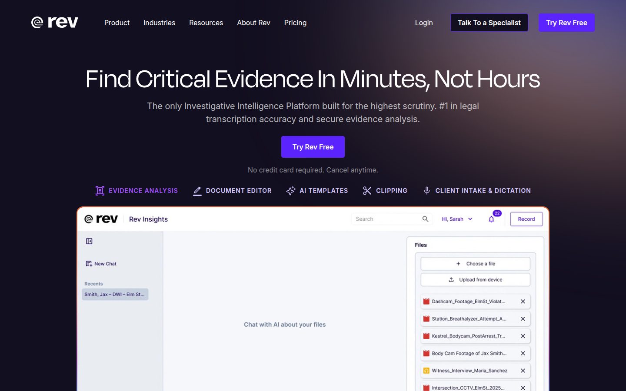Remove Intersection_CCTV_ElmSt file
Screen dimensions: 626x391
pos(523,388)
